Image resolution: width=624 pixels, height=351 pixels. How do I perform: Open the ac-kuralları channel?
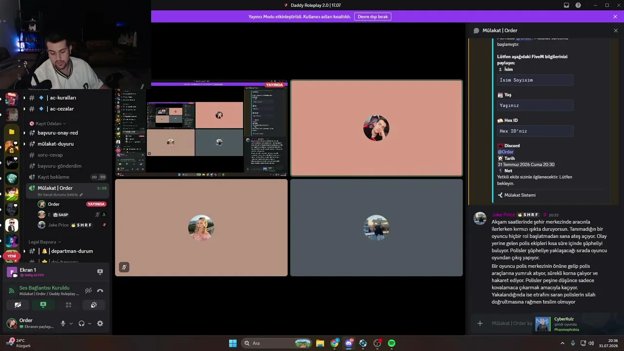pos(66,97)
